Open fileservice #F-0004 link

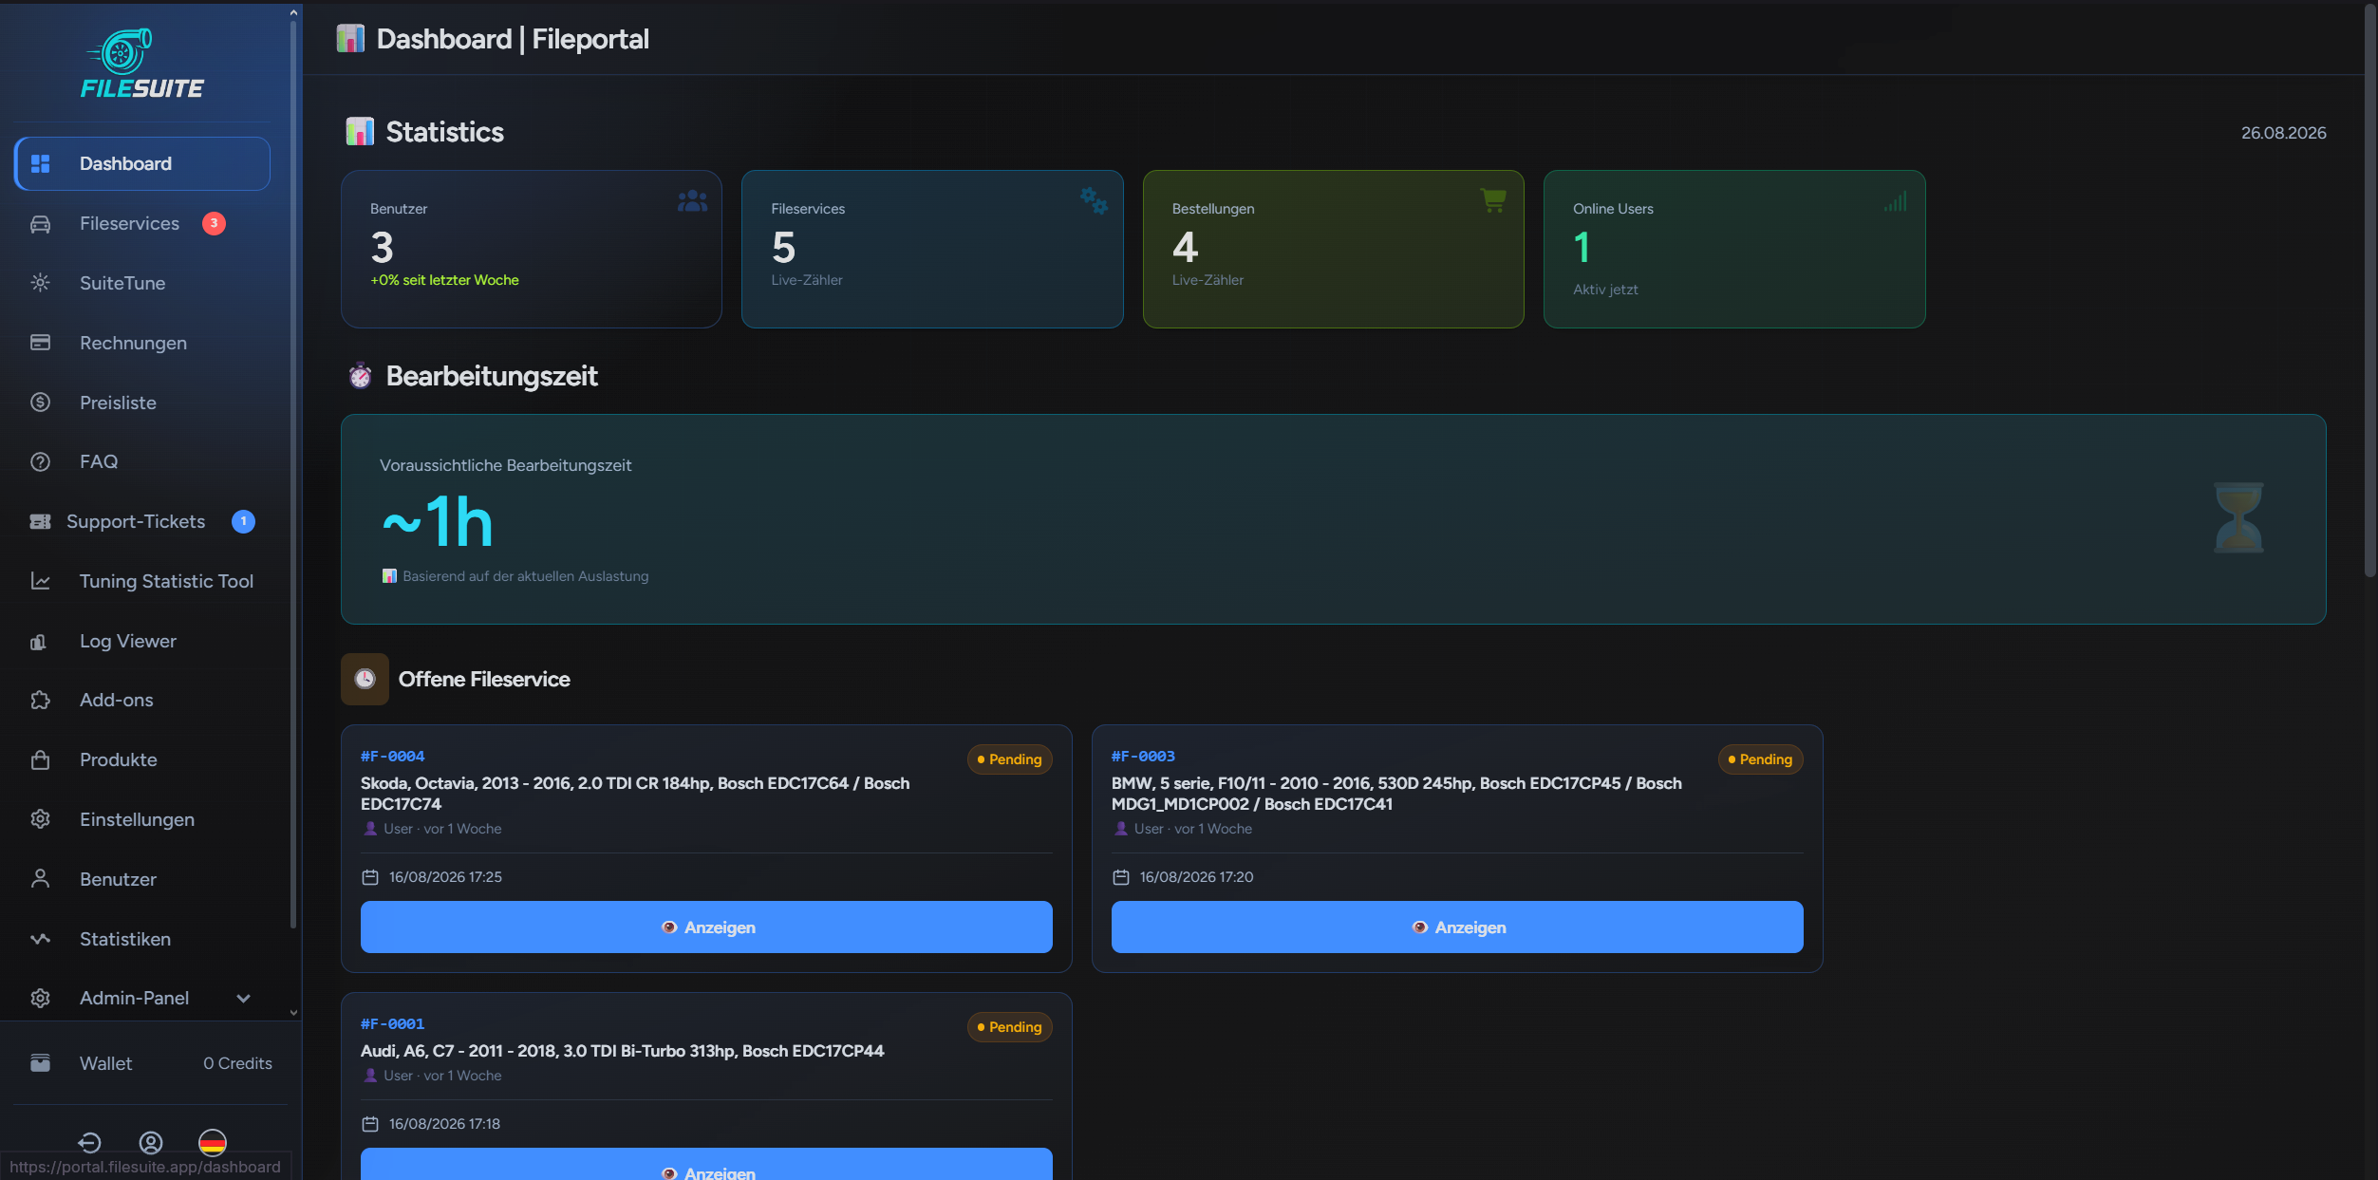pos(393,756)
